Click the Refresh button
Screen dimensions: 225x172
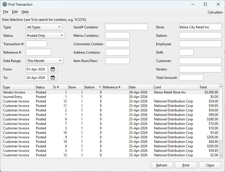(162, 165)
